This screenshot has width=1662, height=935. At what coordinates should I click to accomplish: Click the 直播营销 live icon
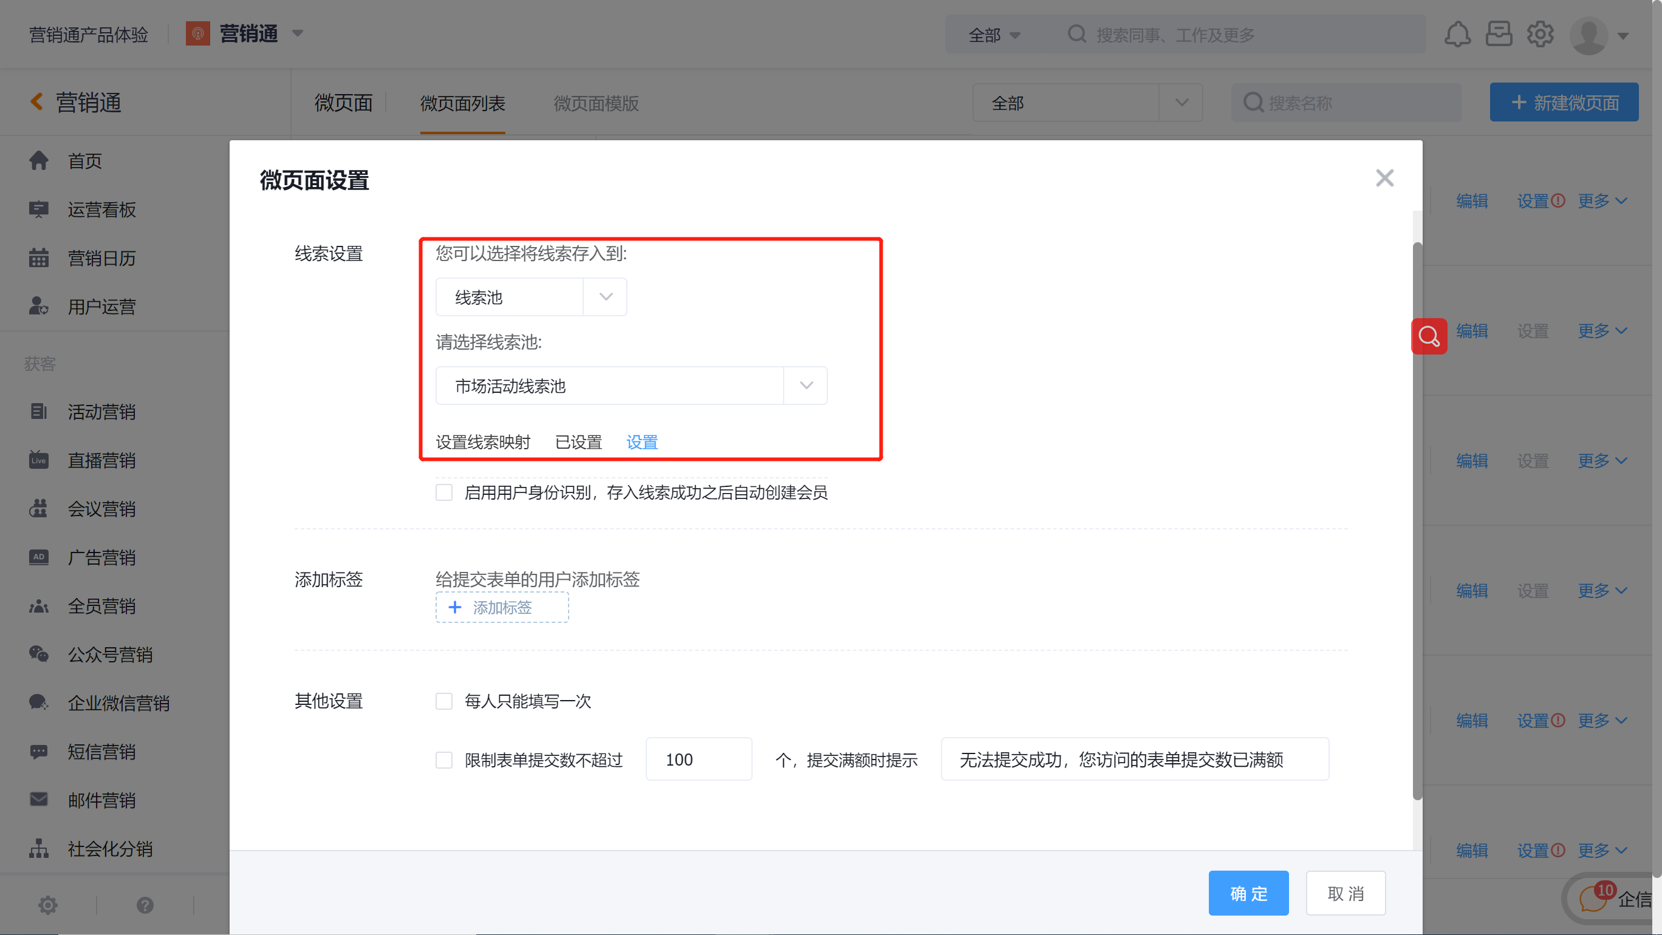click(x=39, y=460)
